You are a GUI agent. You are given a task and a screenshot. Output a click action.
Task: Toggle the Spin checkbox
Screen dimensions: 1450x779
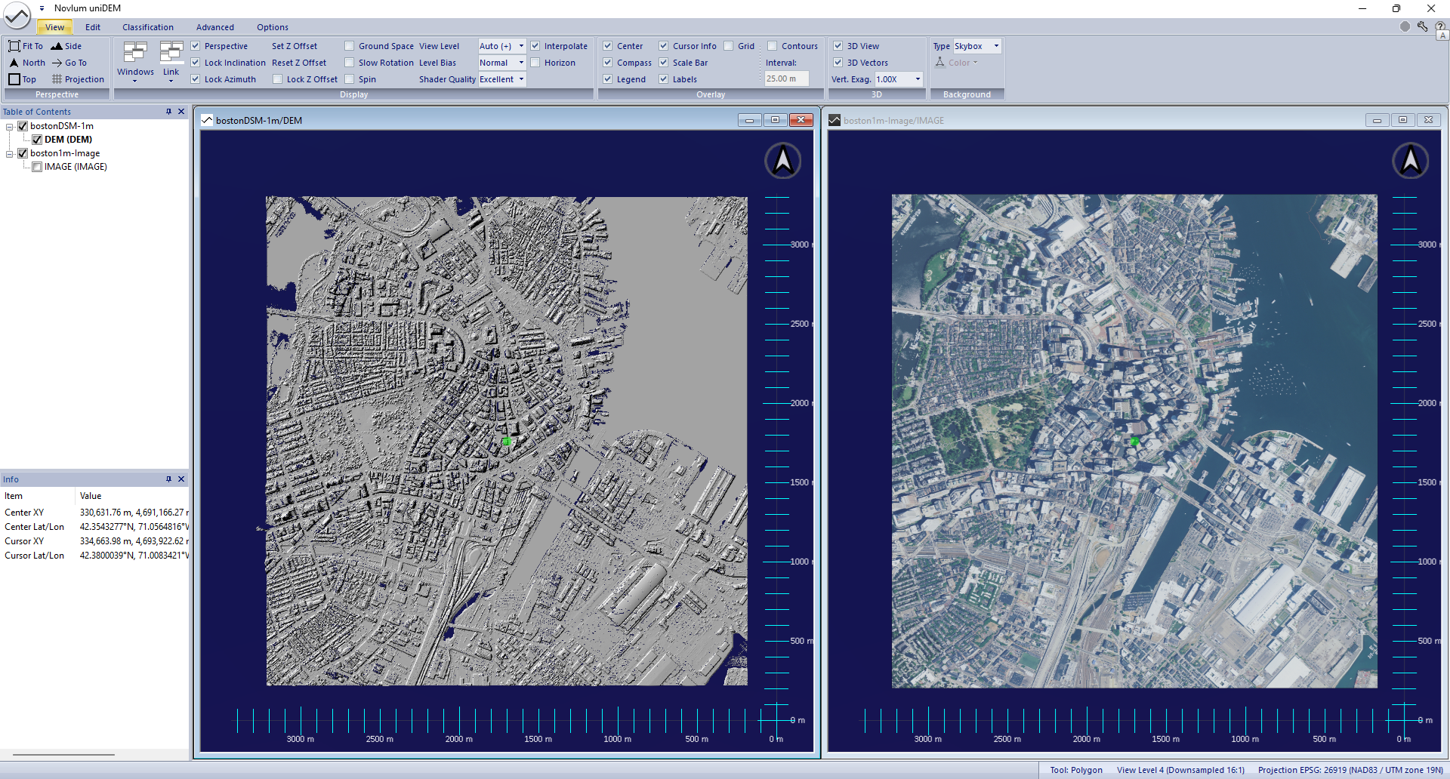[x=350, y=79]
